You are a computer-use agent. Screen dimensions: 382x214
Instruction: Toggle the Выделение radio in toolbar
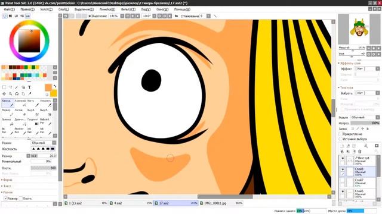[90, 16]
